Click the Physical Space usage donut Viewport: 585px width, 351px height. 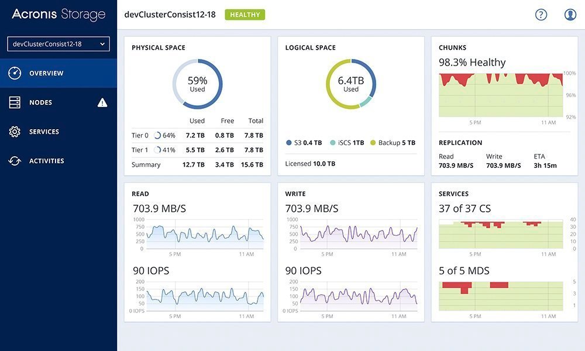click(197, 84)
